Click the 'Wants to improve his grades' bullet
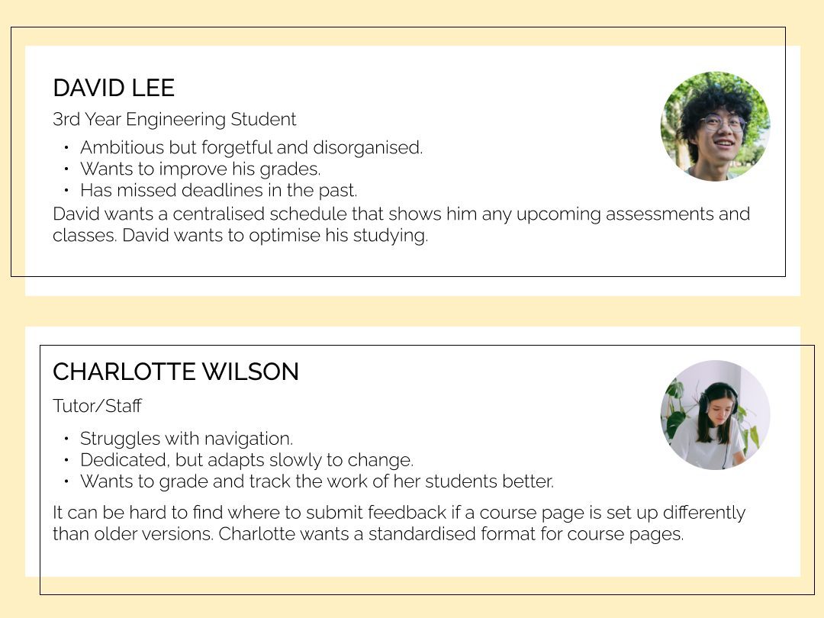 point(200,169)
